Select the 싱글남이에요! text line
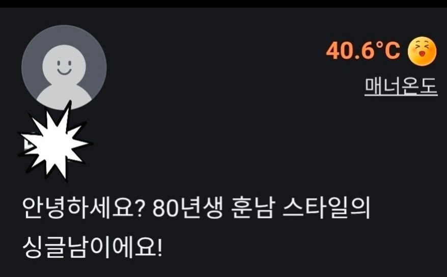Screen dimensions: 447x277 (92, 247)
